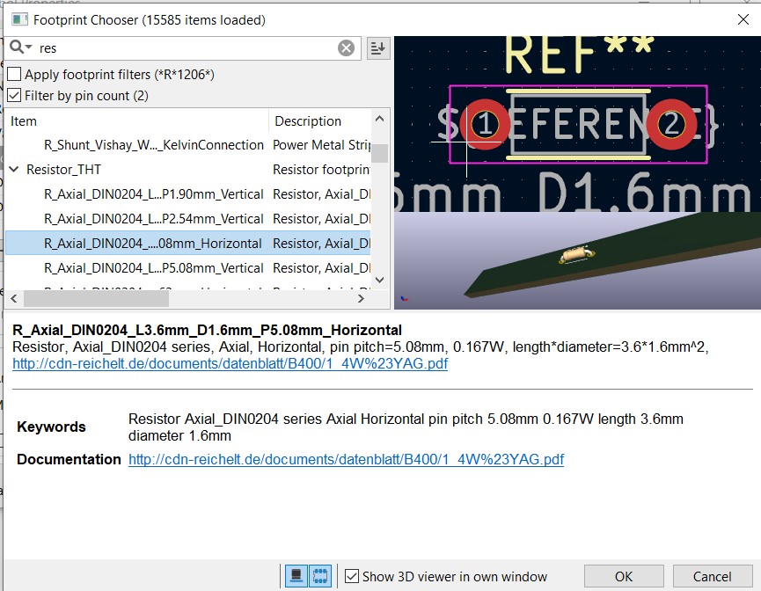Viewport: 761px width, 591px height.
Task: Click the Description column header
Action: click(x=320, y=120)
